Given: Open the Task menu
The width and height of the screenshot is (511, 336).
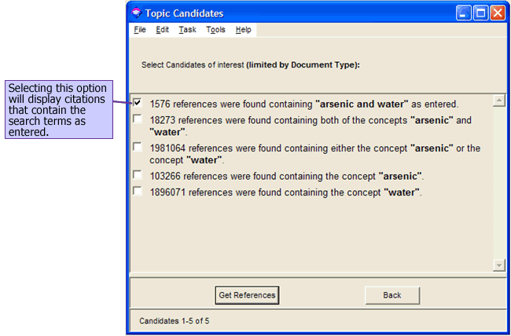Looking at the screenshot, I should (187, 30).
